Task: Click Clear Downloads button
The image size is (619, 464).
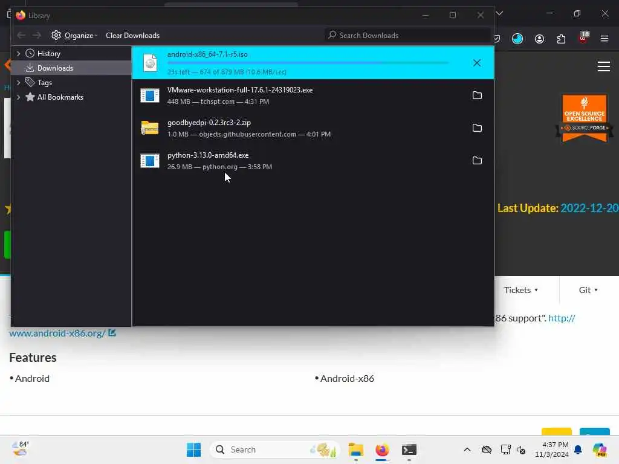Action: tap(132, 36)
